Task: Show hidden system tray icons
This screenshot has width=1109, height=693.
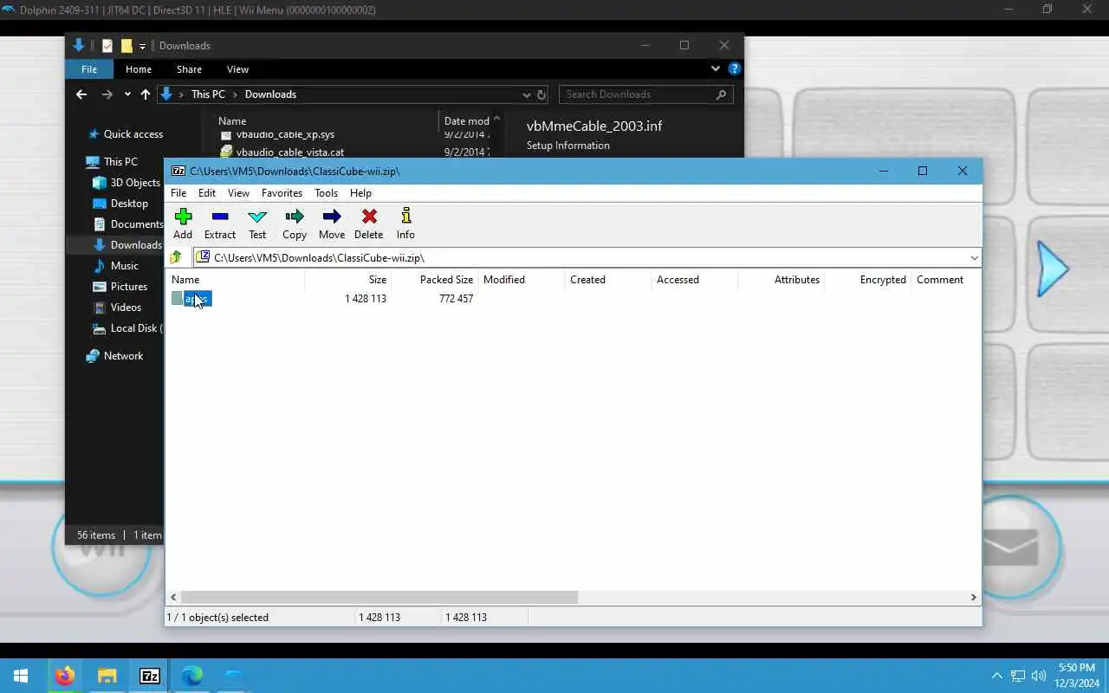Action: 996,676
